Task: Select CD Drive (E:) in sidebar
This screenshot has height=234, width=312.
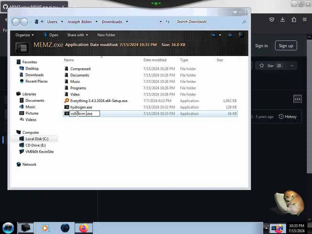Action: (35, 145)
